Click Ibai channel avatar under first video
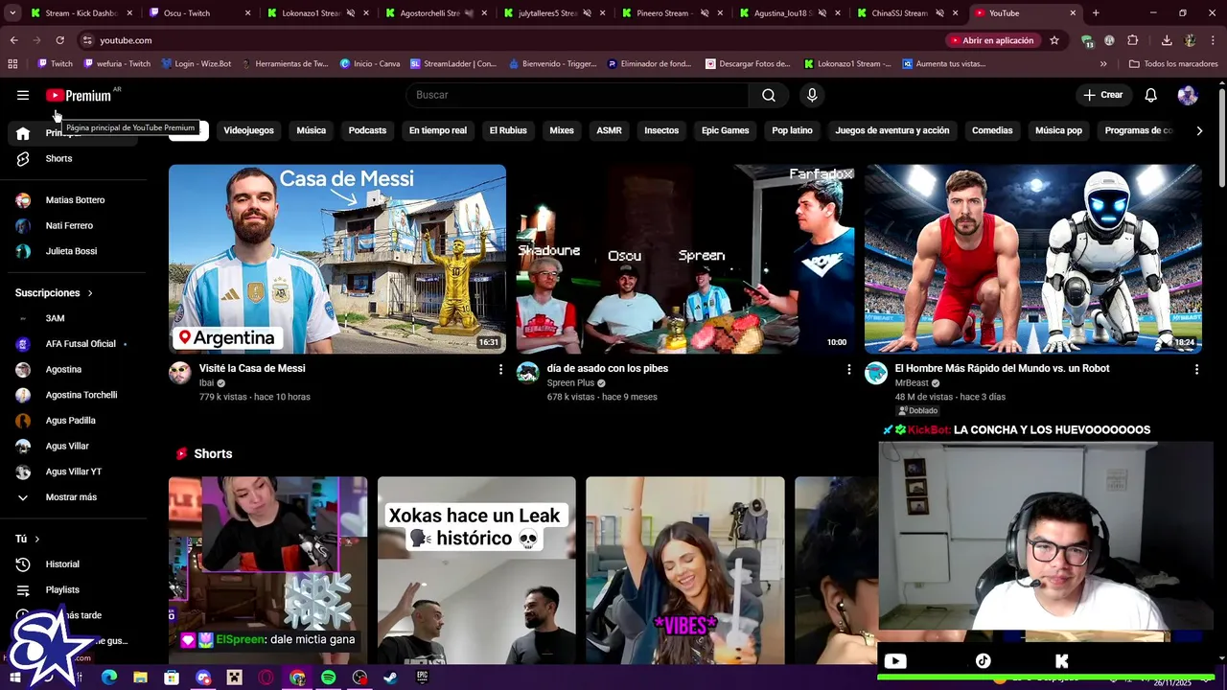This screenshot has height=690, width=1227. [x=180, y=373]
